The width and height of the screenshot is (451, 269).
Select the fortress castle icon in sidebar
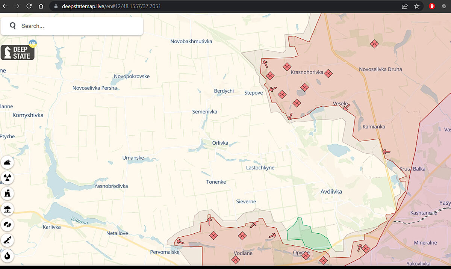(8, 193)
